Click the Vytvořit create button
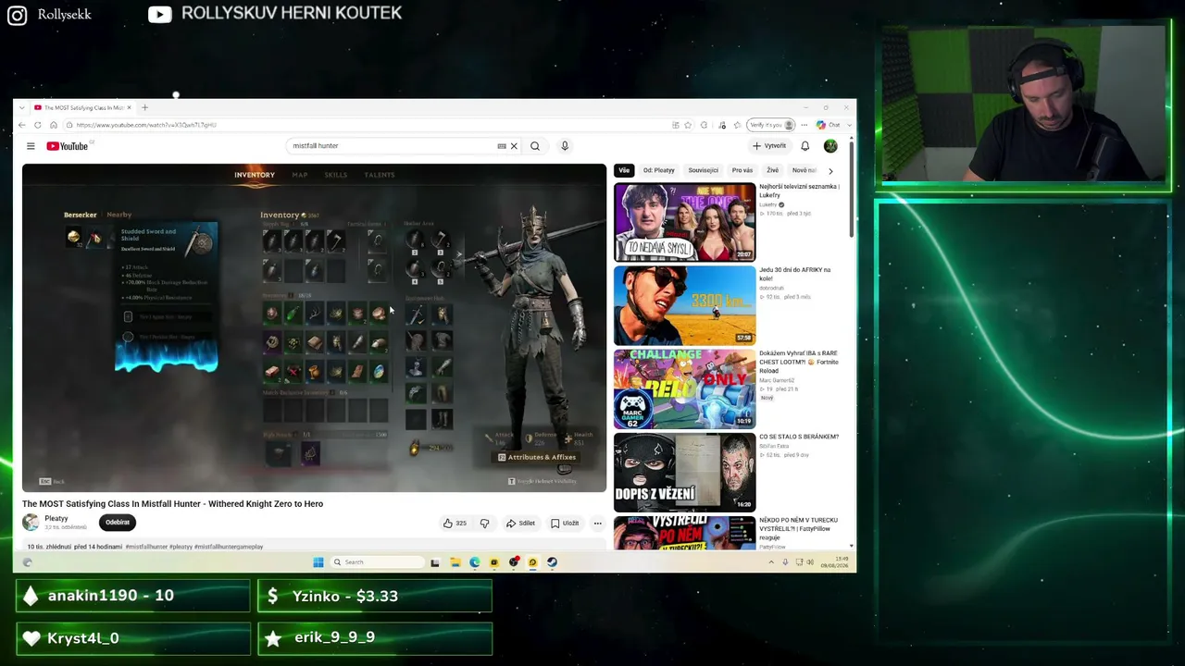The width and height of the screenshot is (1185, 666). point(769,146)
